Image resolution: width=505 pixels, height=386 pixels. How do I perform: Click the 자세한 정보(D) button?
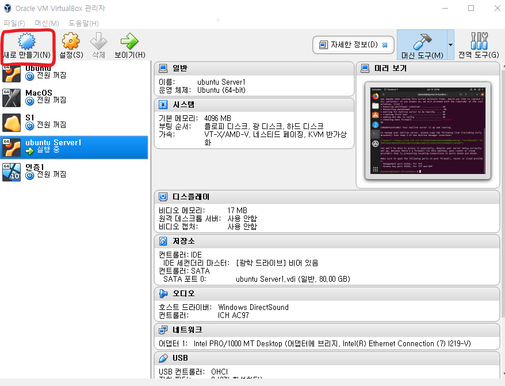tap(353, 45)
